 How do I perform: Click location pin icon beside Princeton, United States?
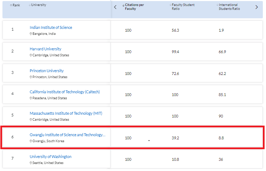pos(31,77)
